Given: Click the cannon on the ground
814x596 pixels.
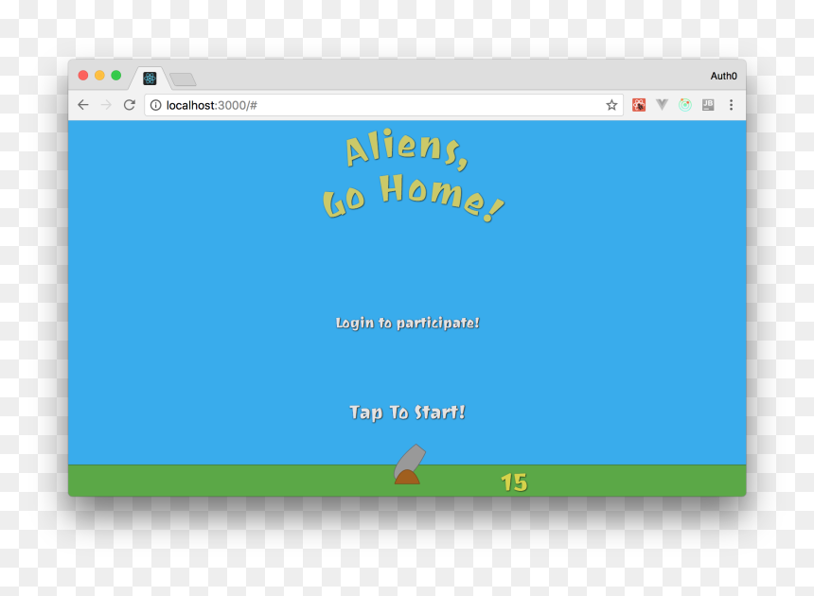Looking at the screenshot, I should pos(409,465).
